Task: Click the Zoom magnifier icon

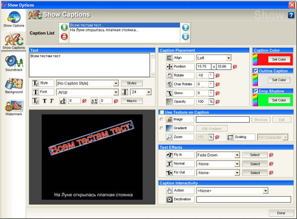Action: (x=169, y=137)
